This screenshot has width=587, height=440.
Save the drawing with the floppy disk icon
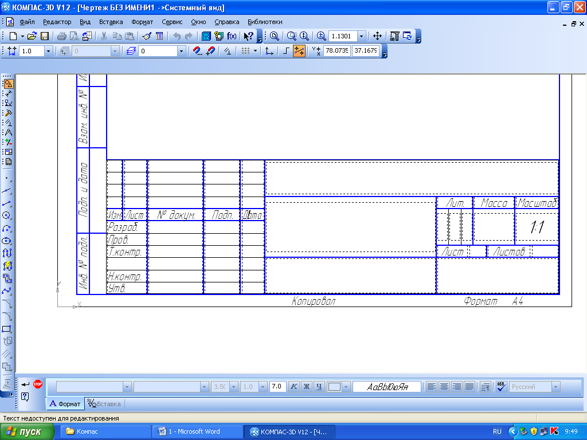(x=45, y=36)
